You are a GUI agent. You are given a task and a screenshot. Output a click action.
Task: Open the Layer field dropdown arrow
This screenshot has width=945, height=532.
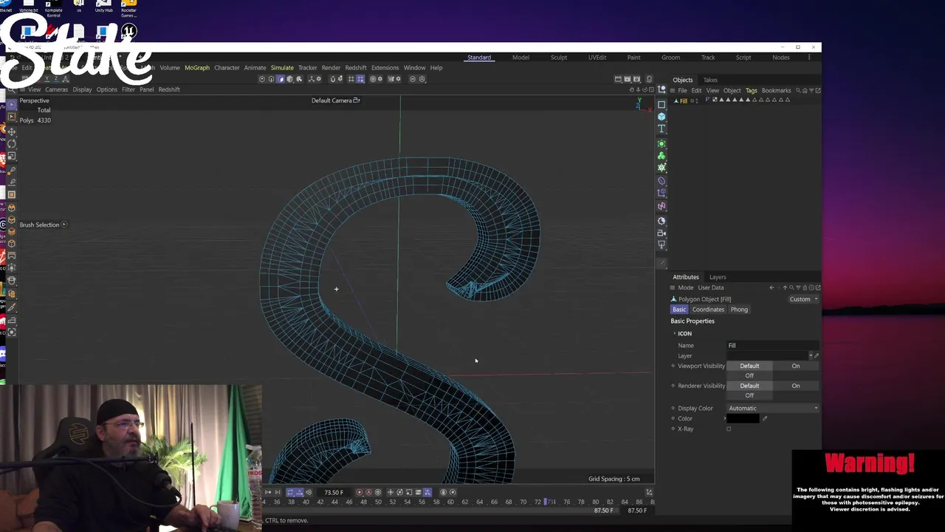(811, 355)
